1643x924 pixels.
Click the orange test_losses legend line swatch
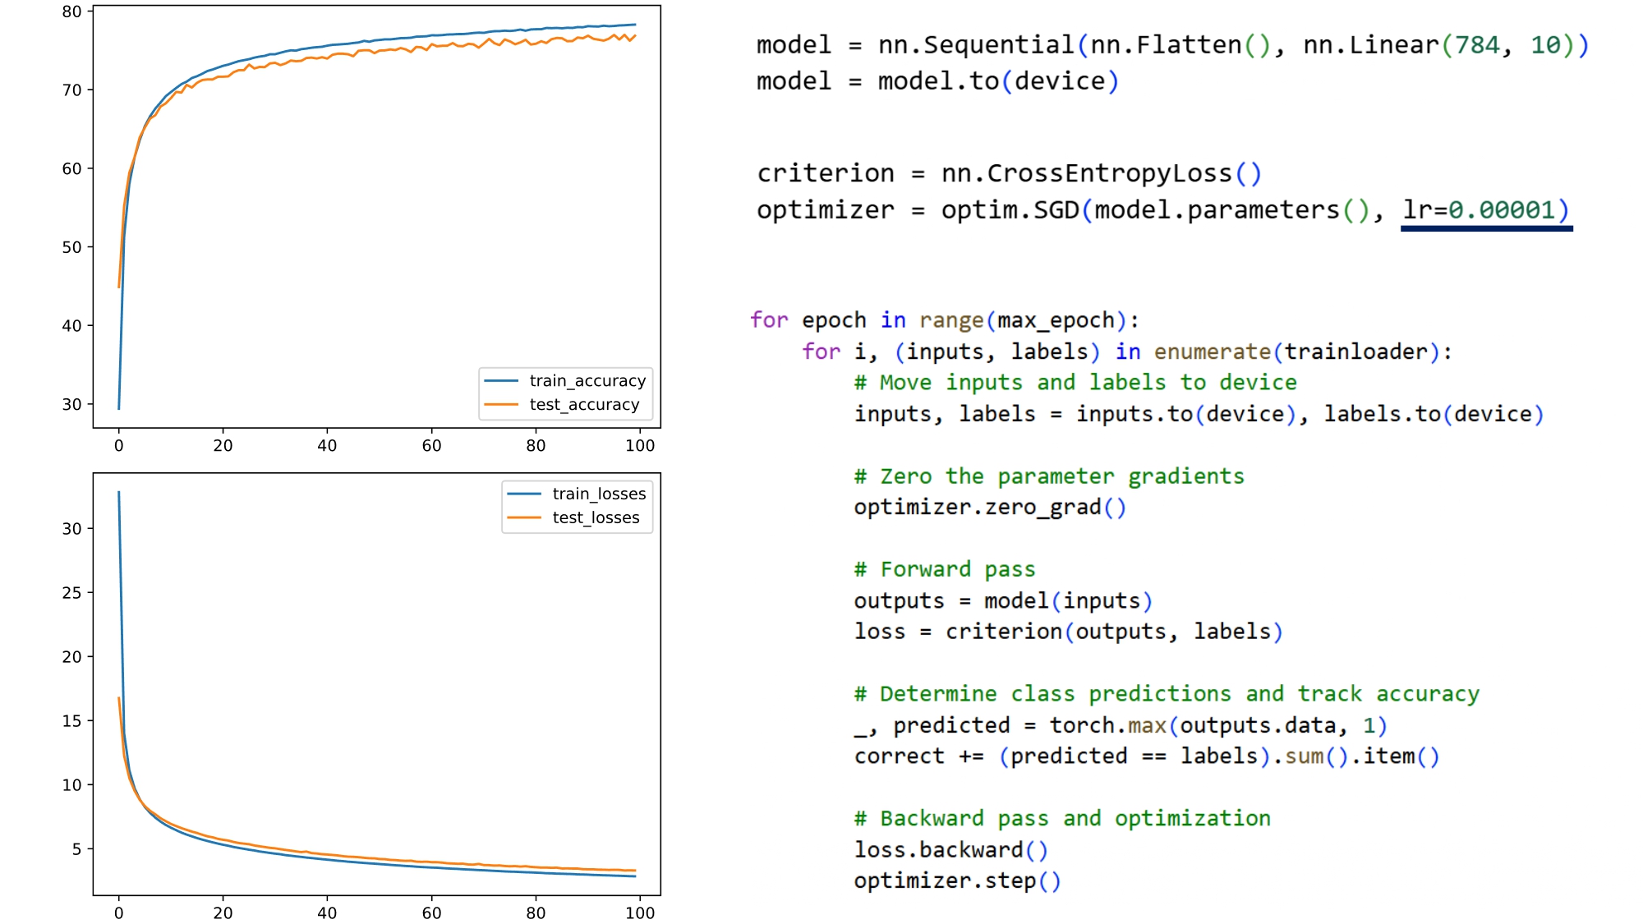pos(524,517)
